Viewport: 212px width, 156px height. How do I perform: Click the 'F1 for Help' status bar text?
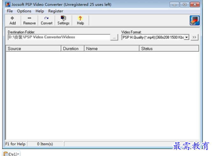15,144
